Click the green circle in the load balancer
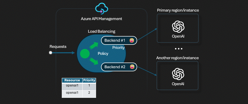 [x=85, y=53]
